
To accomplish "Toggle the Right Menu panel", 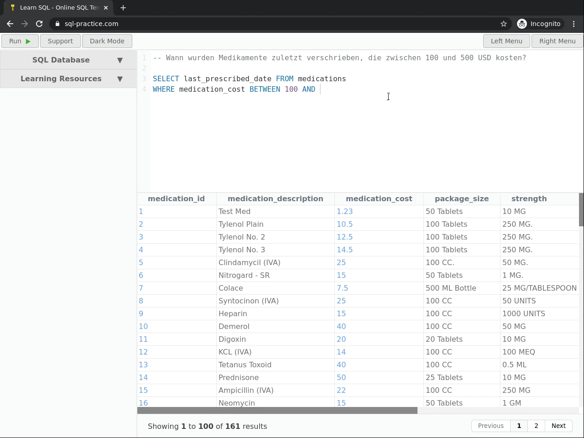I will 557,41.
